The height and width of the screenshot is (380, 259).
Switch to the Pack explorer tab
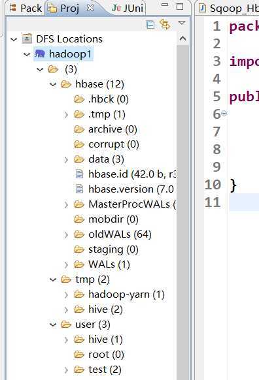(x=26, y=8)
